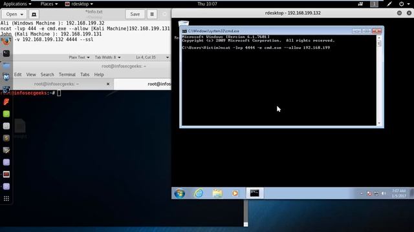The height and width of the screenshot is (232, 414).
Task: Click the cmd window scrollbar up arrow
Action: [x=379, y=37]
